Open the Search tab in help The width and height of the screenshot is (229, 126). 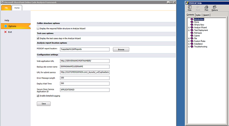[206, 15]
